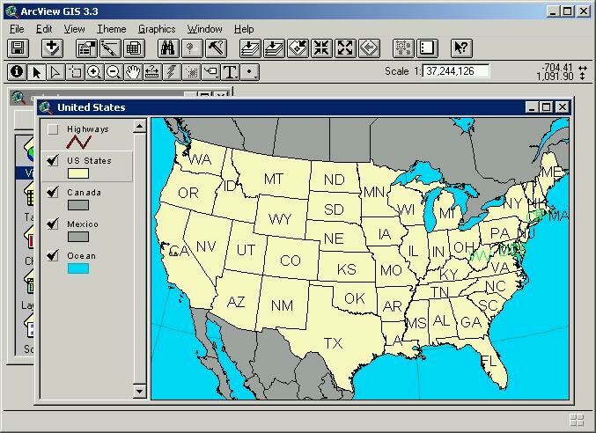Open the Query Builder hammer button
596x433 pixels.
click(216, 48)
